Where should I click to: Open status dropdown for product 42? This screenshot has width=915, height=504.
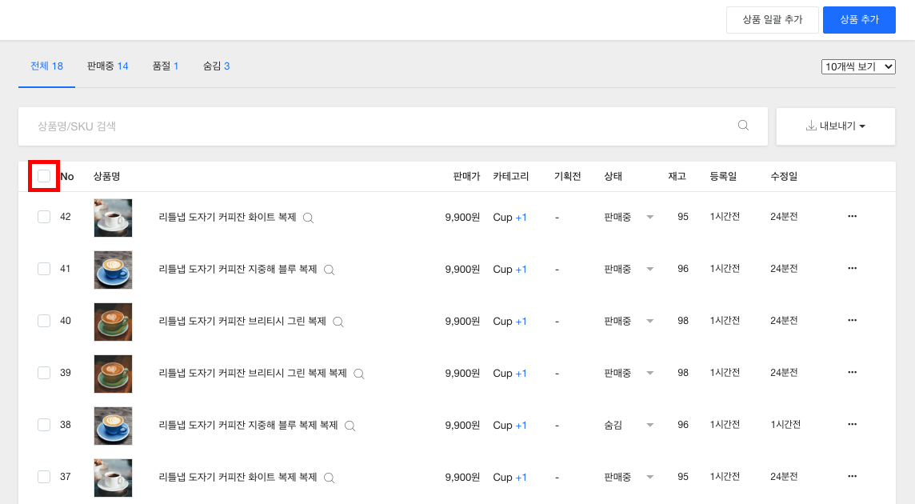click(649, 218)
